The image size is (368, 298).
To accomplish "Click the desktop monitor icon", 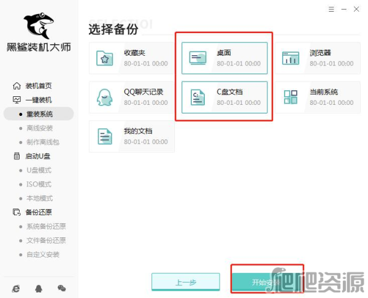I will point(197,58).
